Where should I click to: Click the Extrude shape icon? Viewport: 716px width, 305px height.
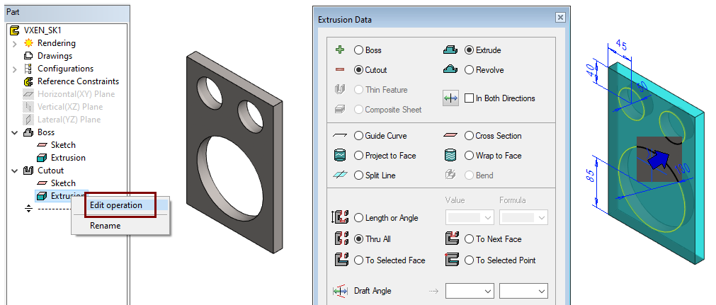[450, 50]
